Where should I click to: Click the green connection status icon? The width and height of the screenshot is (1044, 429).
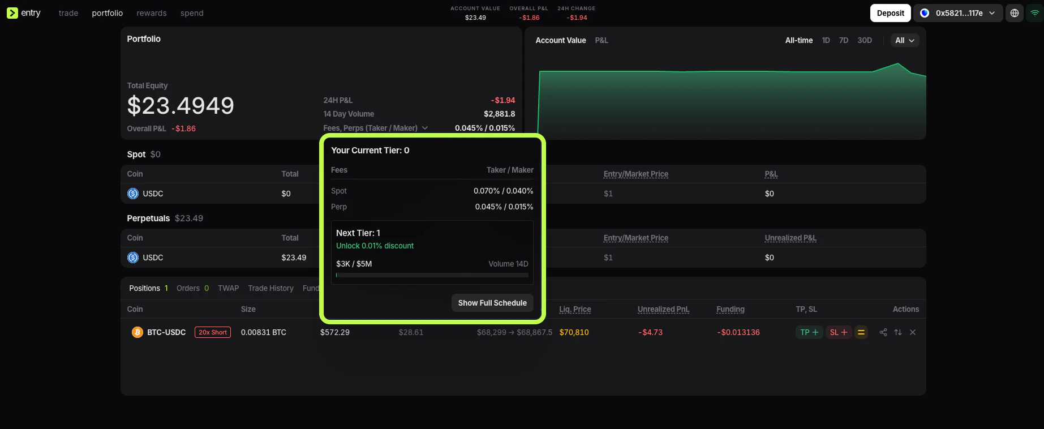[x=1034, y=13]
